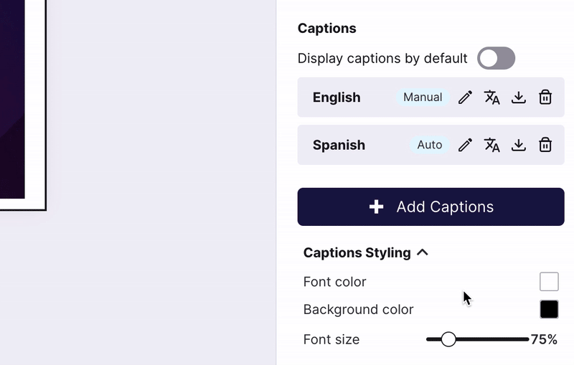Select the Spanish caption row label

[x=339, y=145]
